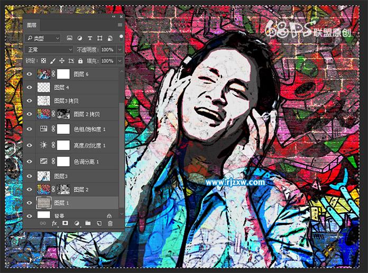
Task: Lock image pixels brush icon
Action: click(53, 61)
